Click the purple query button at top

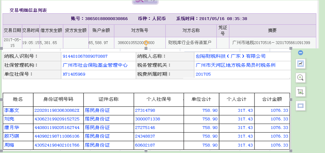click(145, 1)
